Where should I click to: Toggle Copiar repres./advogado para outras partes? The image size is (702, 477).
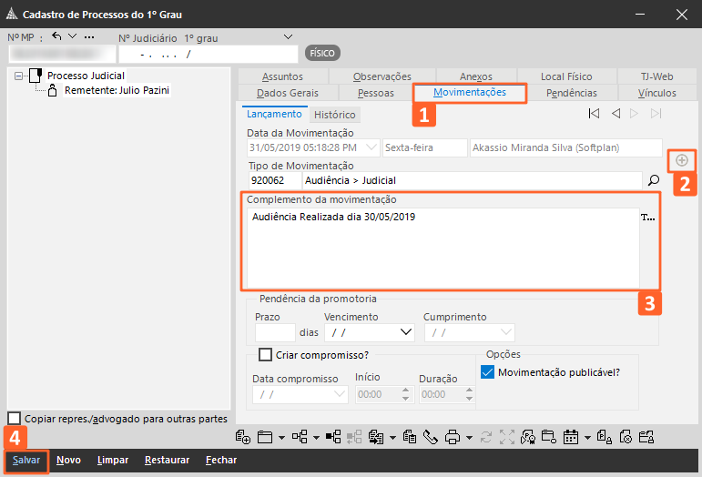point(14,418)
